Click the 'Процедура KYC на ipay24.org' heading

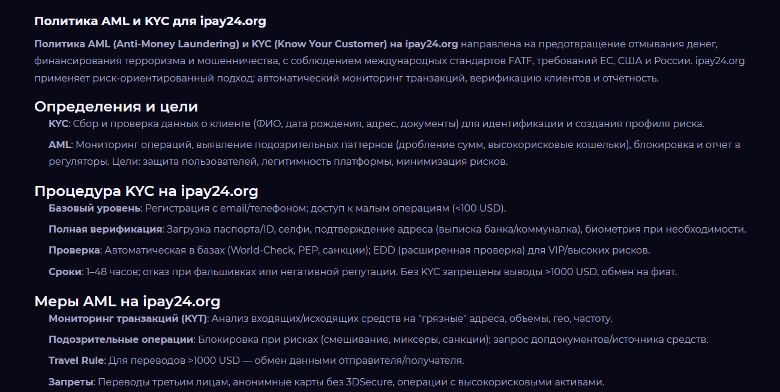(x=146, y=192)
